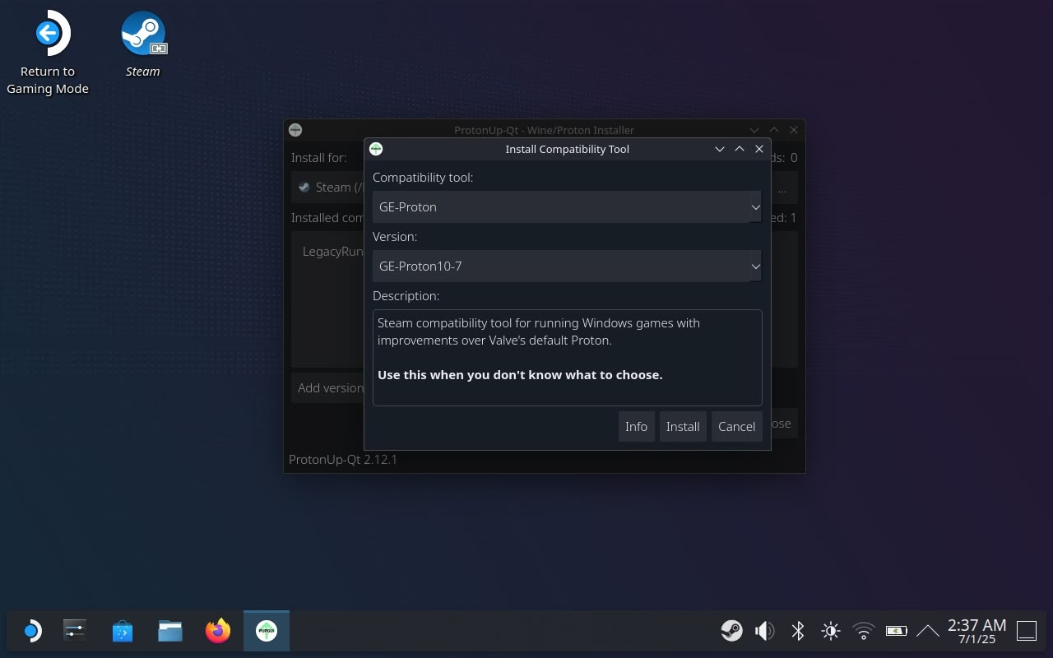Open the Dolphin file manager from taskbar
This screenshot has width=1053, height=658.
pyautogui.click(x=170, y=631)
